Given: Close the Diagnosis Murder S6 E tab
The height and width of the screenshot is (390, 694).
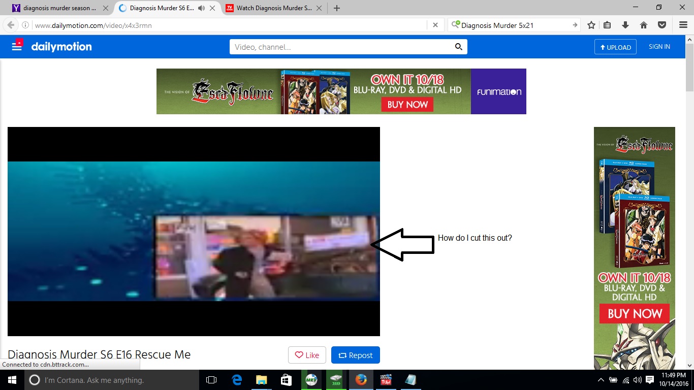Looking at the screenshot, I should tap(212, 8).
